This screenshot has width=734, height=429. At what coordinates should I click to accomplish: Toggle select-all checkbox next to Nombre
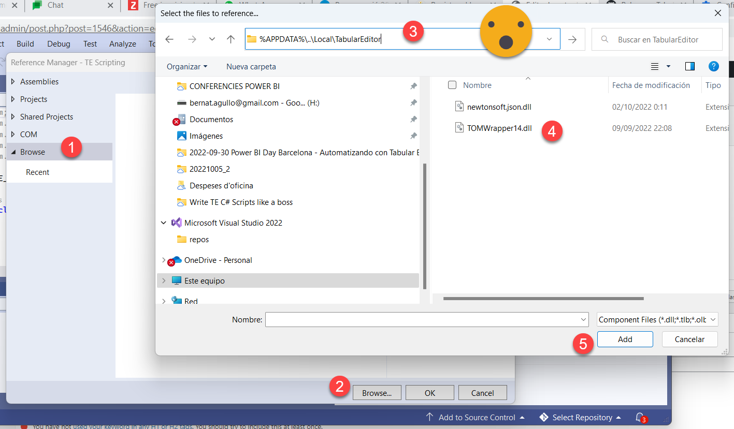tap(452, 85)
